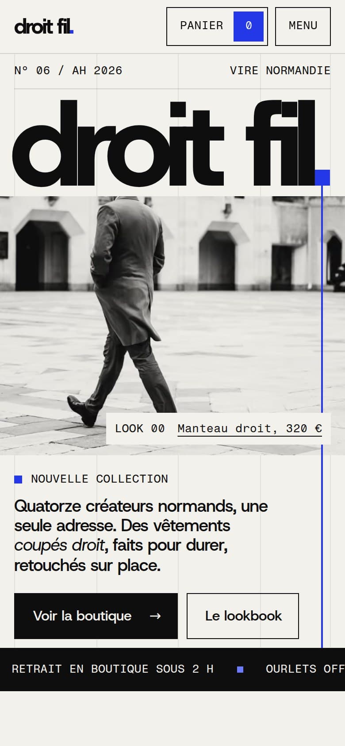Open the Menu button
Viewport: 345px width, 746px height.
303,27
